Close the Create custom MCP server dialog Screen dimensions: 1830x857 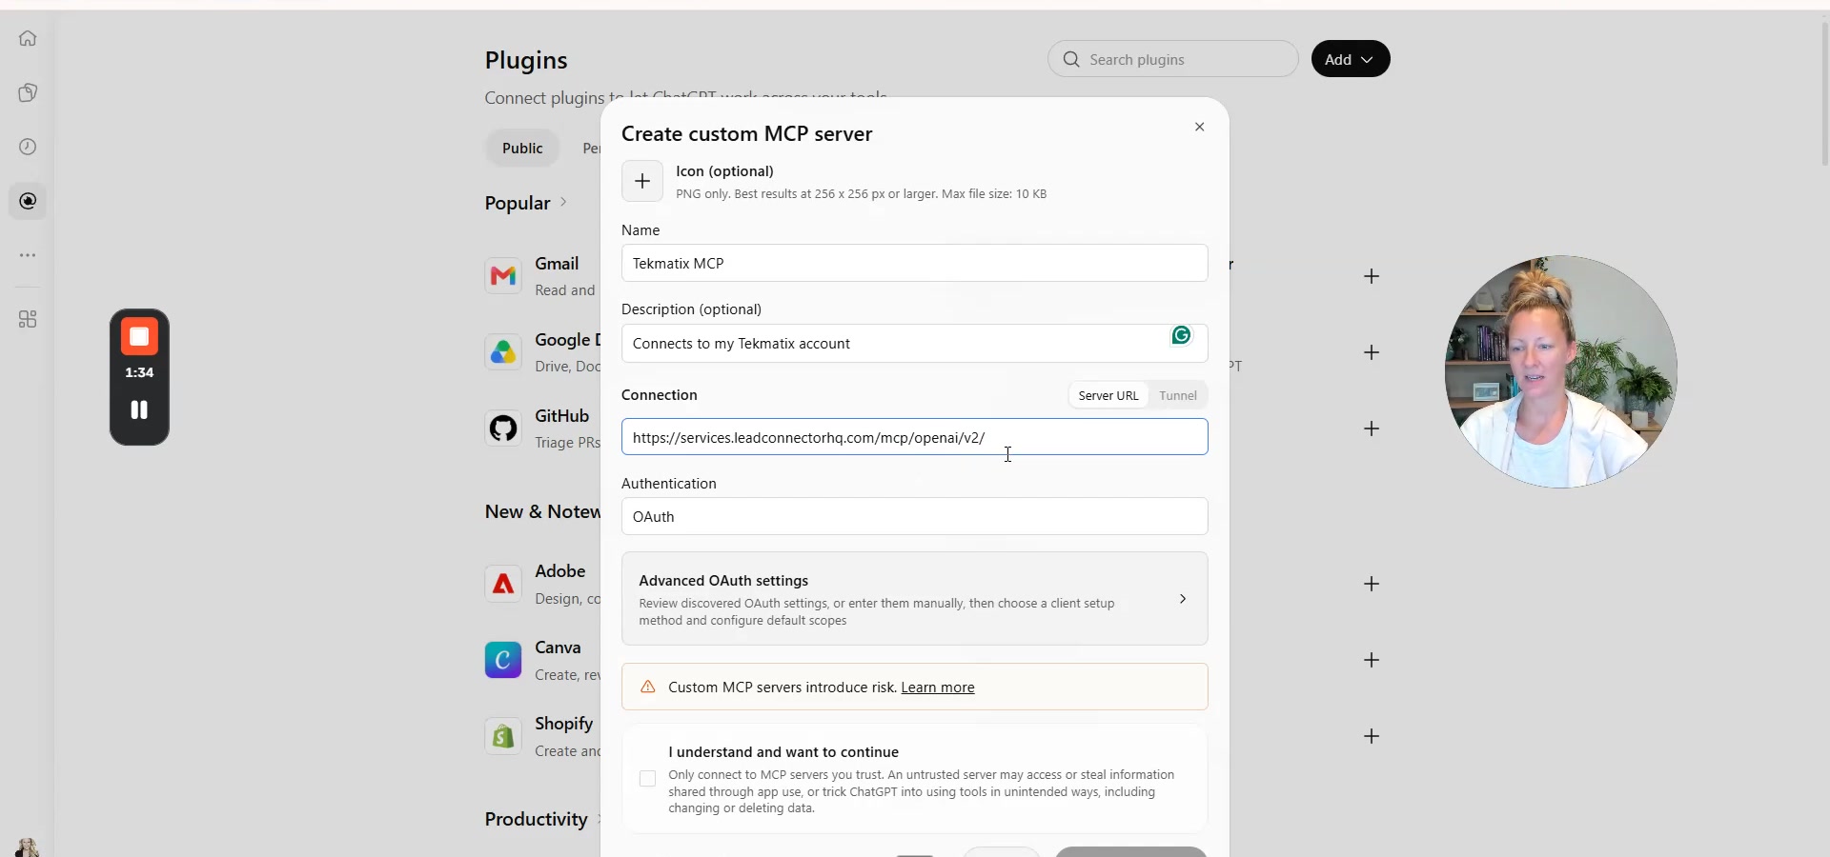(1200, 127)
